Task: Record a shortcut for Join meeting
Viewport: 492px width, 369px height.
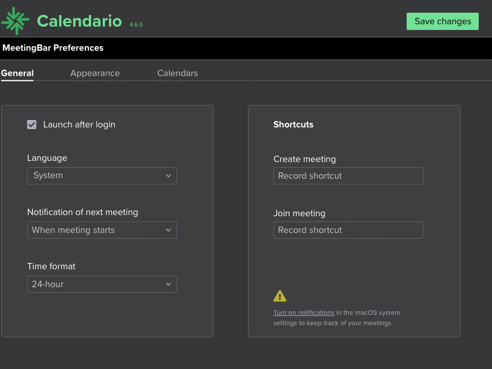Action: tap(348, 230)
